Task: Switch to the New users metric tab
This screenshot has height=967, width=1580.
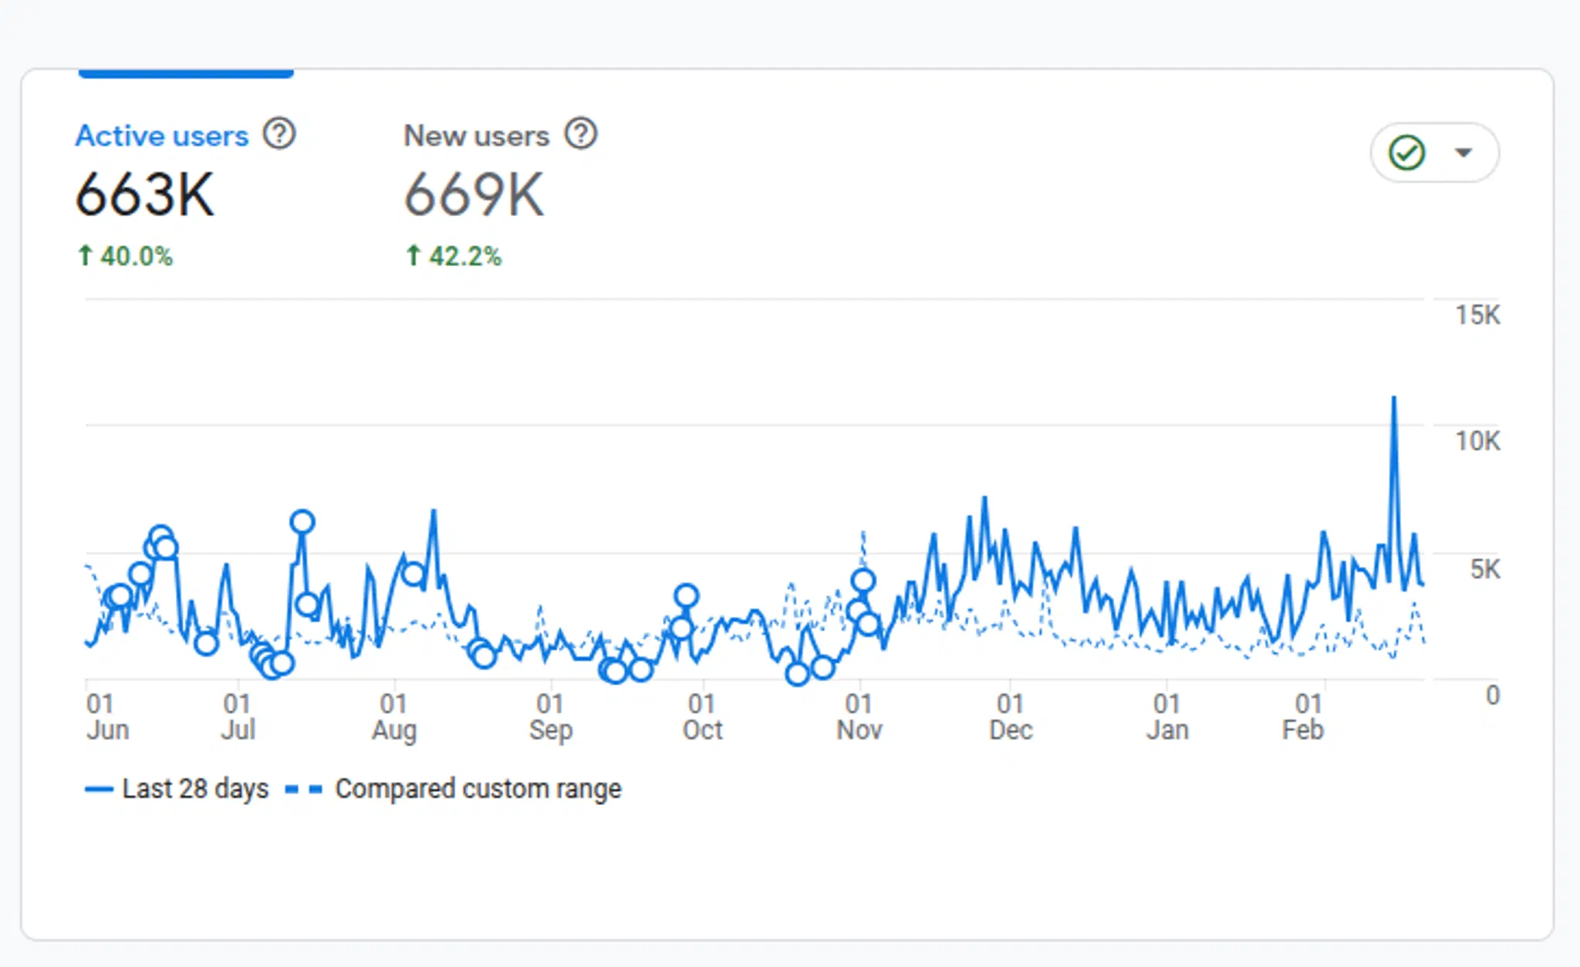Action: [x=476, y=135]
